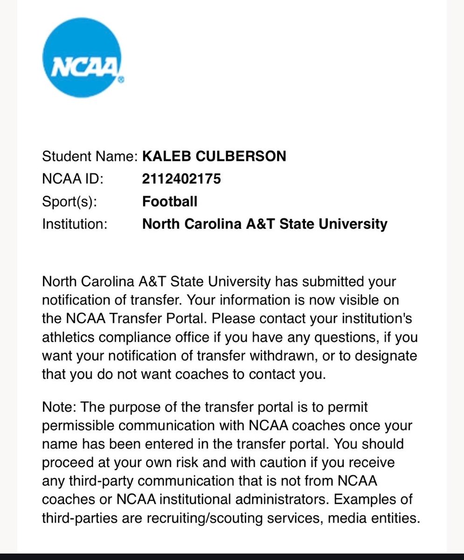Click the word Note starting the second paragraph
This screenshot has width=464, height=560.
[x=60, y=407]
